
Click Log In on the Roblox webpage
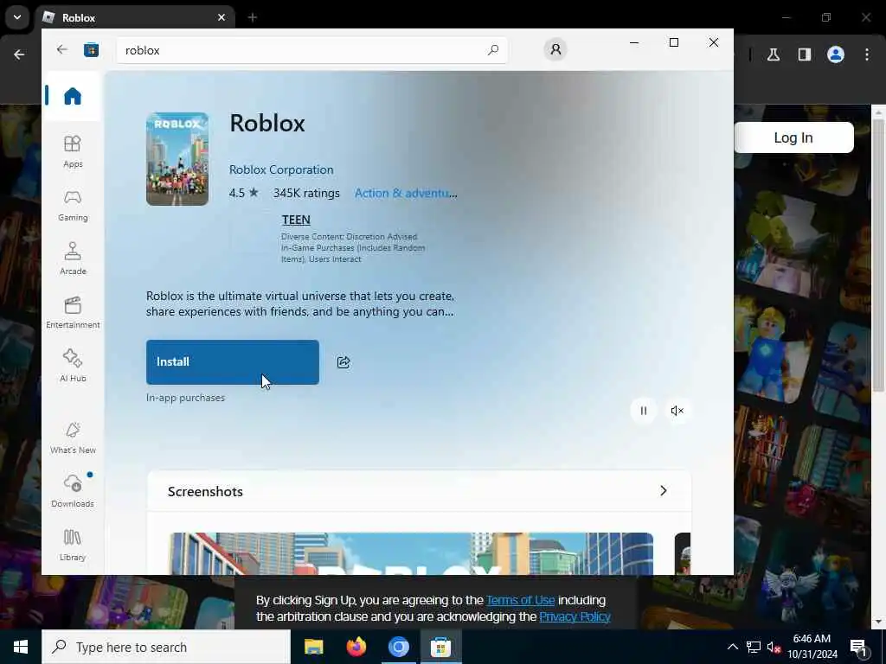(x=793, y=137)
